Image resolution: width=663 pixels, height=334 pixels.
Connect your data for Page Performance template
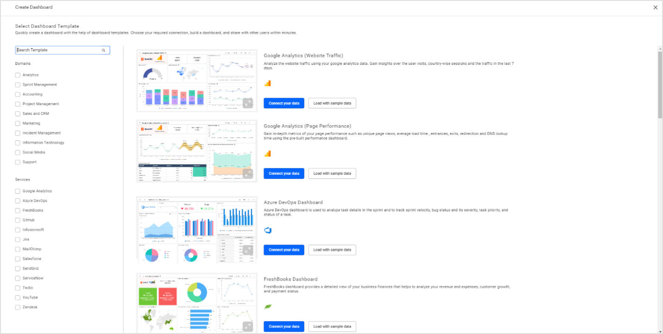(284, 174)
